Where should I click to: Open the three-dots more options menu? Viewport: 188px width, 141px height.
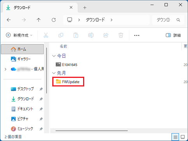[x=137, y=35]
